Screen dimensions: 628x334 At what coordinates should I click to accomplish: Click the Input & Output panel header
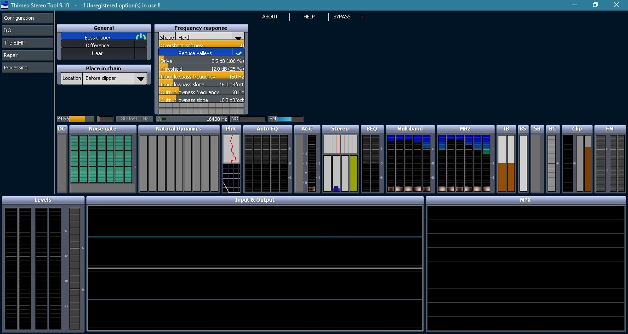[x=255, y=200]
